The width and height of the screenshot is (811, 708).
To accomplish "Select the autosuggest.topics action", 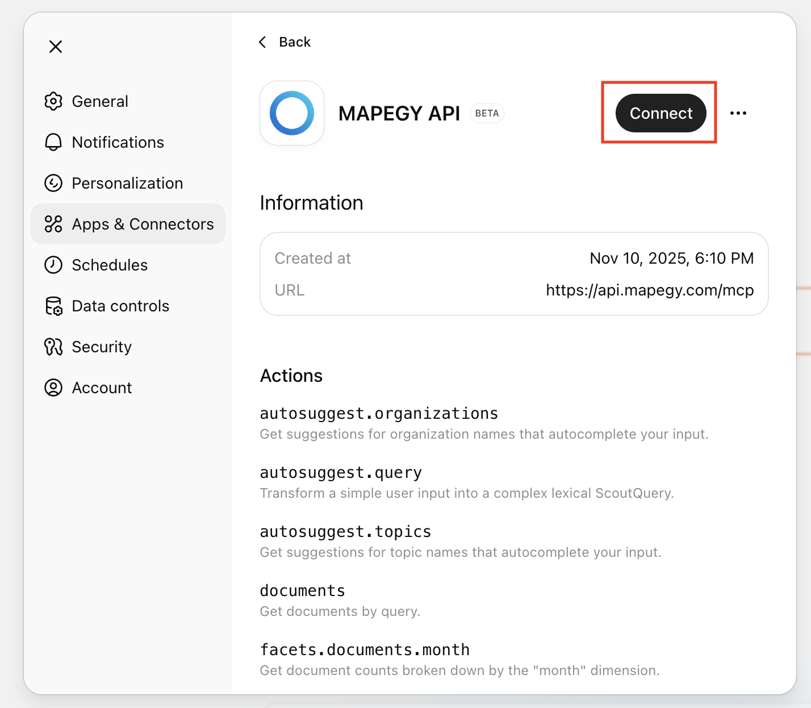I will point(345,532).
